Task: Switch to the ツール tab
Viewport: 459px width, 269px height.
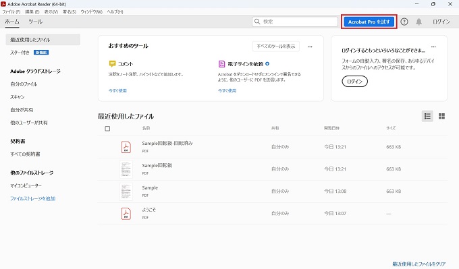Action: click(x=35, y=22)
